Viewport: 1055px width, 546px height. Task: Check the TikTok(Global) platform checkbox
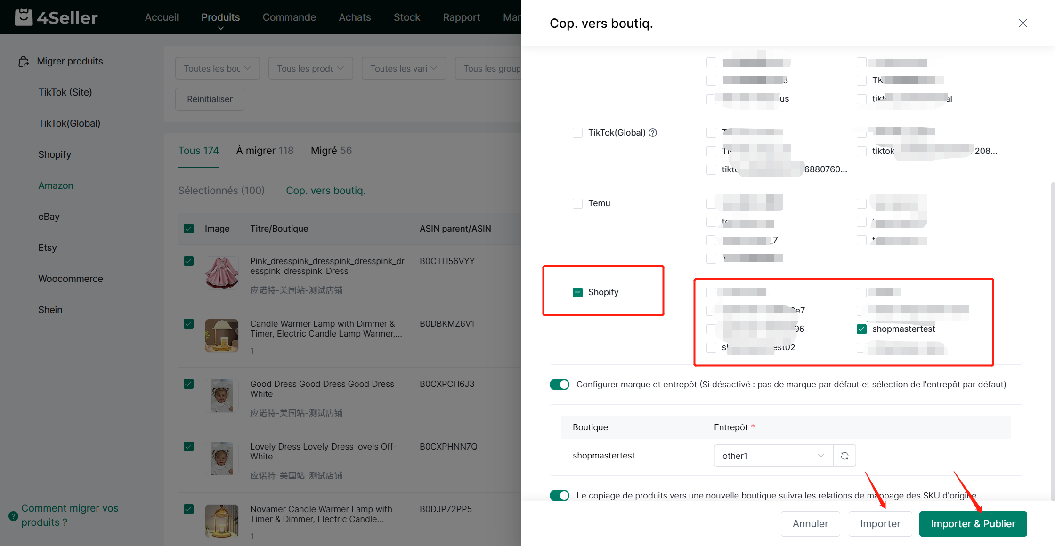click(577, 133)
